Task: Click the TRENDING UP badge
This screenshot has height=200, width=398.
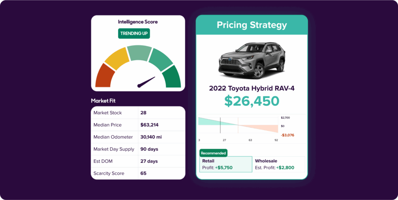Action: tap(134, 33)
